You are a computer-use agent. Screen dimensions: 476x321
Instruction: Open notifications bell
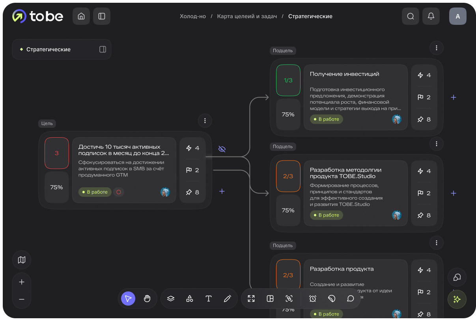click(431, 16)
